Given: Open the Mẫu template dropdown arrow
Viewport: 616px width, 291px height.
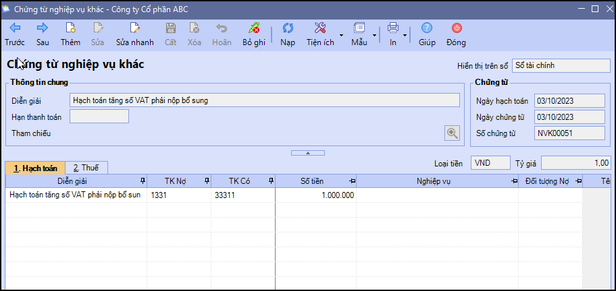Looking at the screenshot, I should pos(375,34).
